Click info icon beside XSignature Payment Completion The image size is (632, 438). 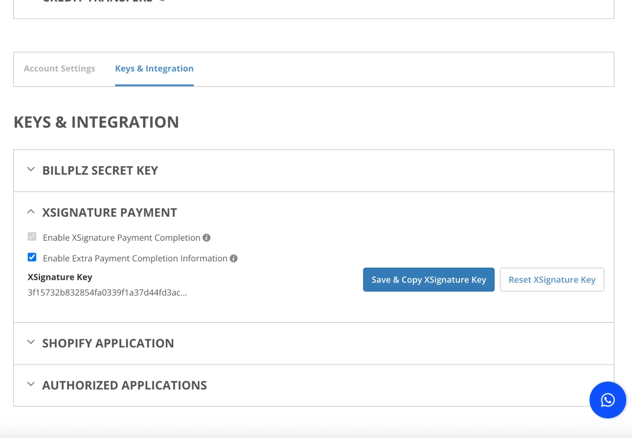coord(206,238)
